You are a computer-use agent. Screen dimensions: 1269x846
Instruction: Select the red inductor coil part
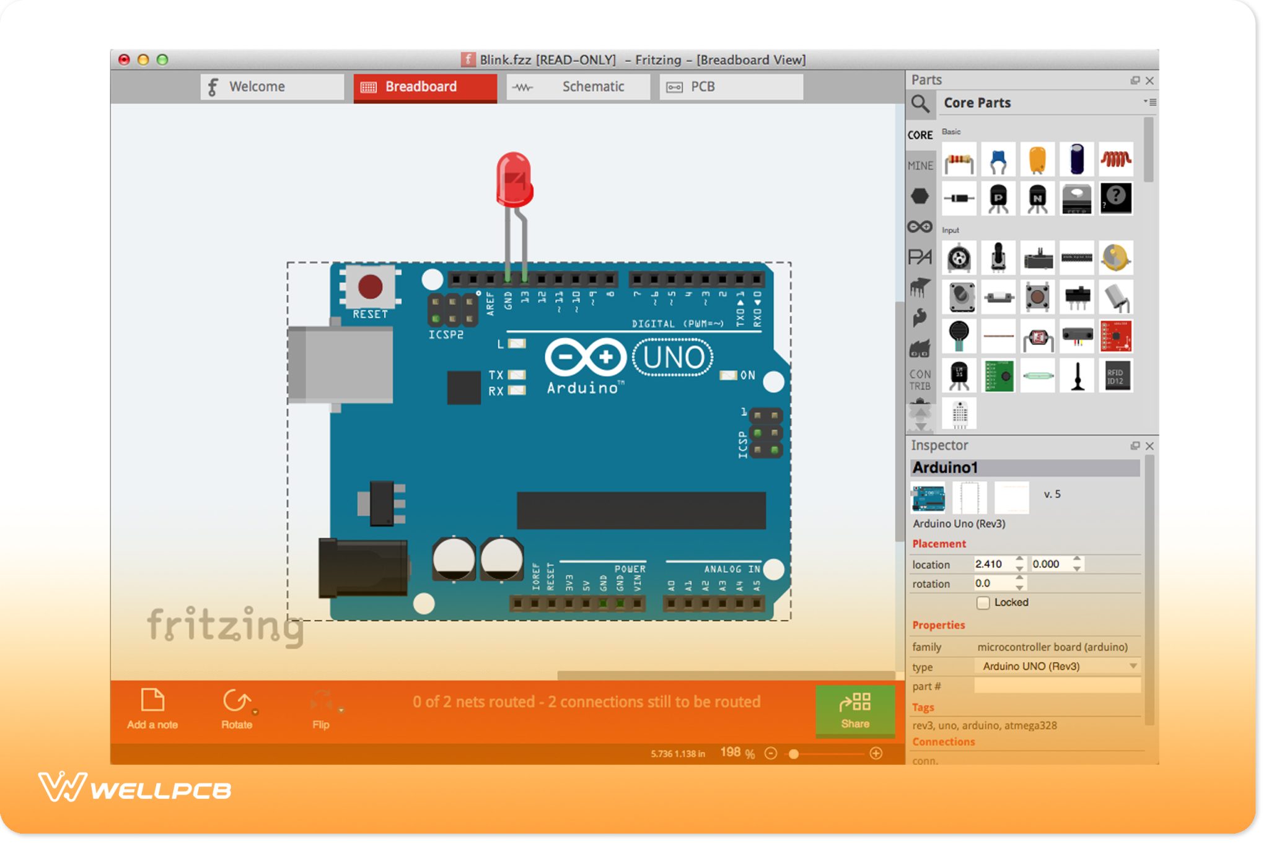click(1116, 159)
